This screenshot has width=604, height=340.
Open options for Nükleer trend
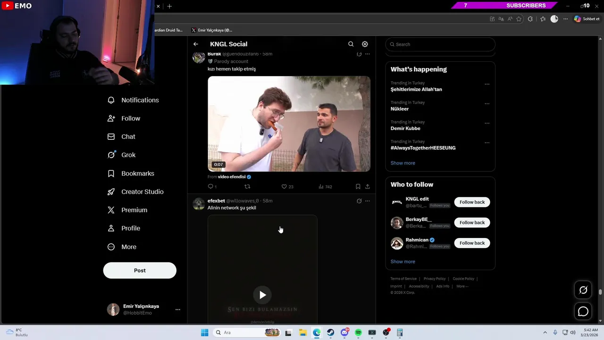pyautogui.click(x=487, y=104)
